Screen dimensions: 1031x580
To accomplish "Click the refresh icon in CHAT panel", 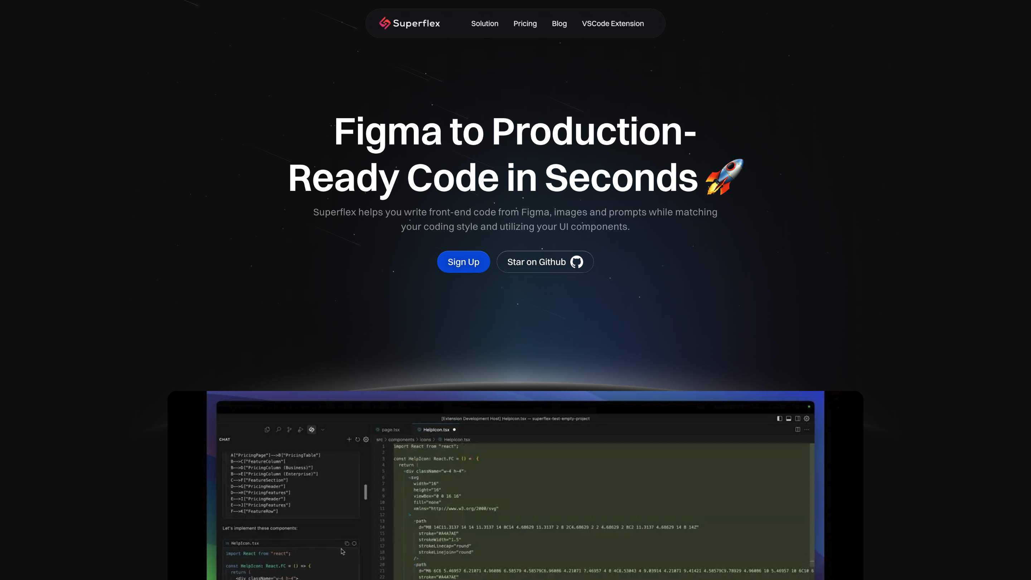I will click(357, 439).
